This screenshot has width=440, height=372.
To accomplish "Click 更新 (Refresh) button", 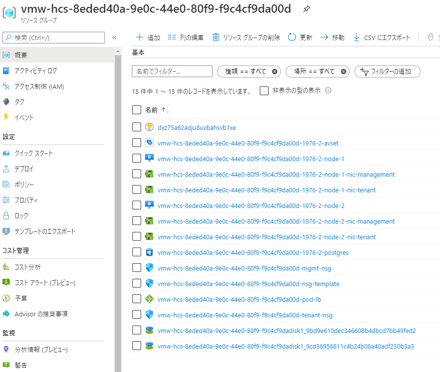I will 300,37.
